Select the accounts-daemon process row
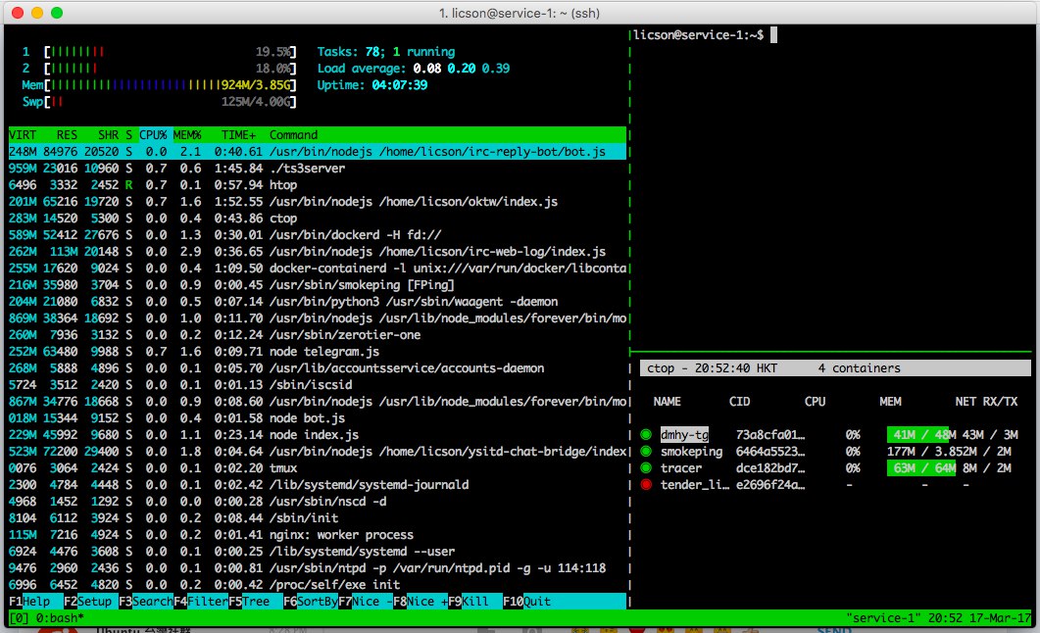This screenshot has height=633, width=1040. 317,367
